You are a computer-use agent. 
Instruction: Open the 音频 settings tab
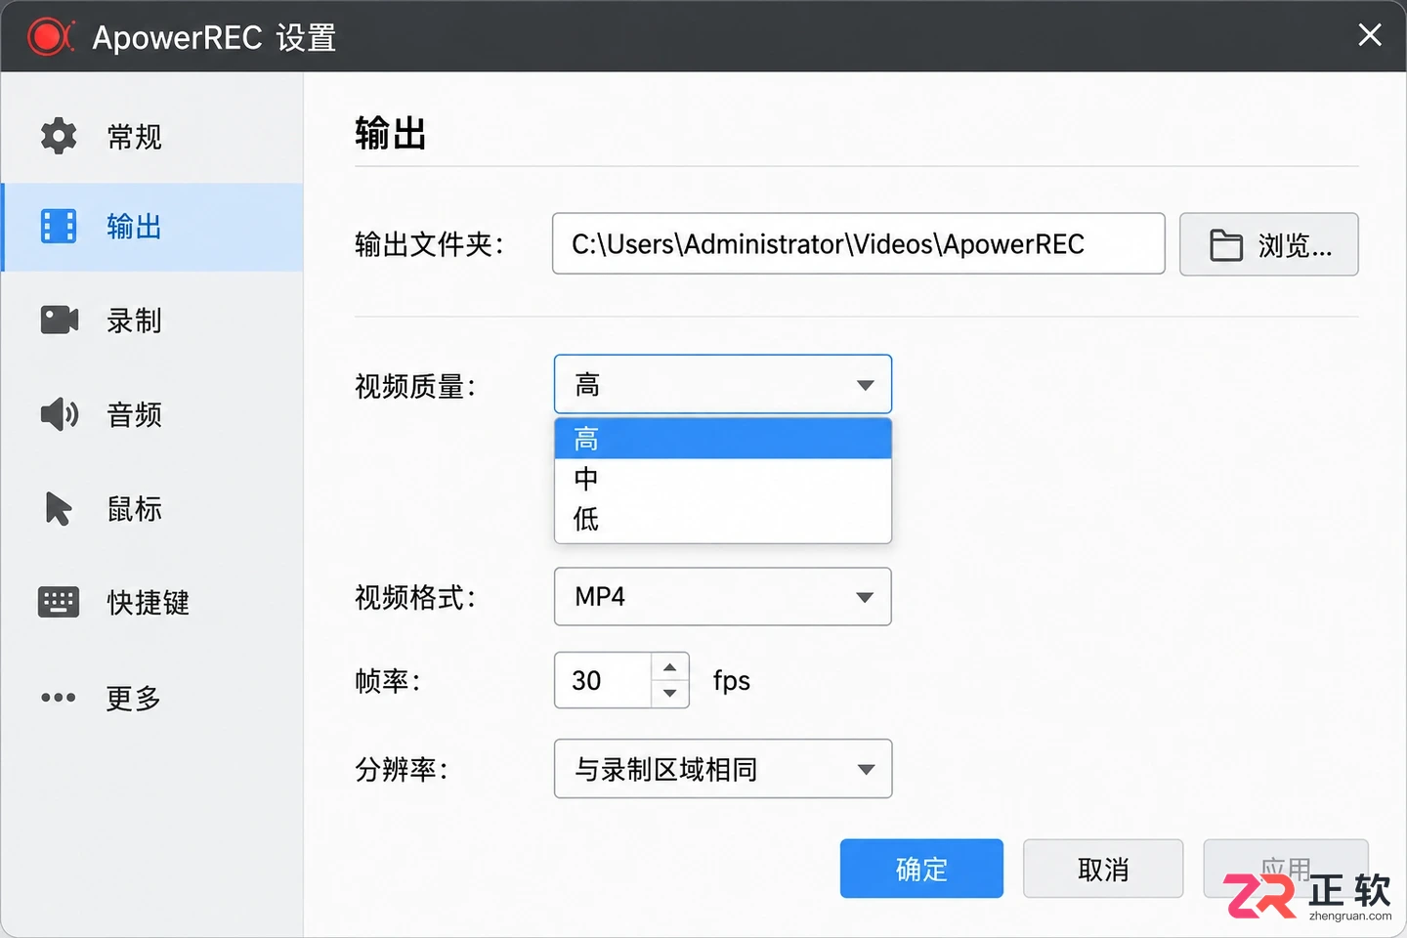pyautogui.click(x=151, y=414)
